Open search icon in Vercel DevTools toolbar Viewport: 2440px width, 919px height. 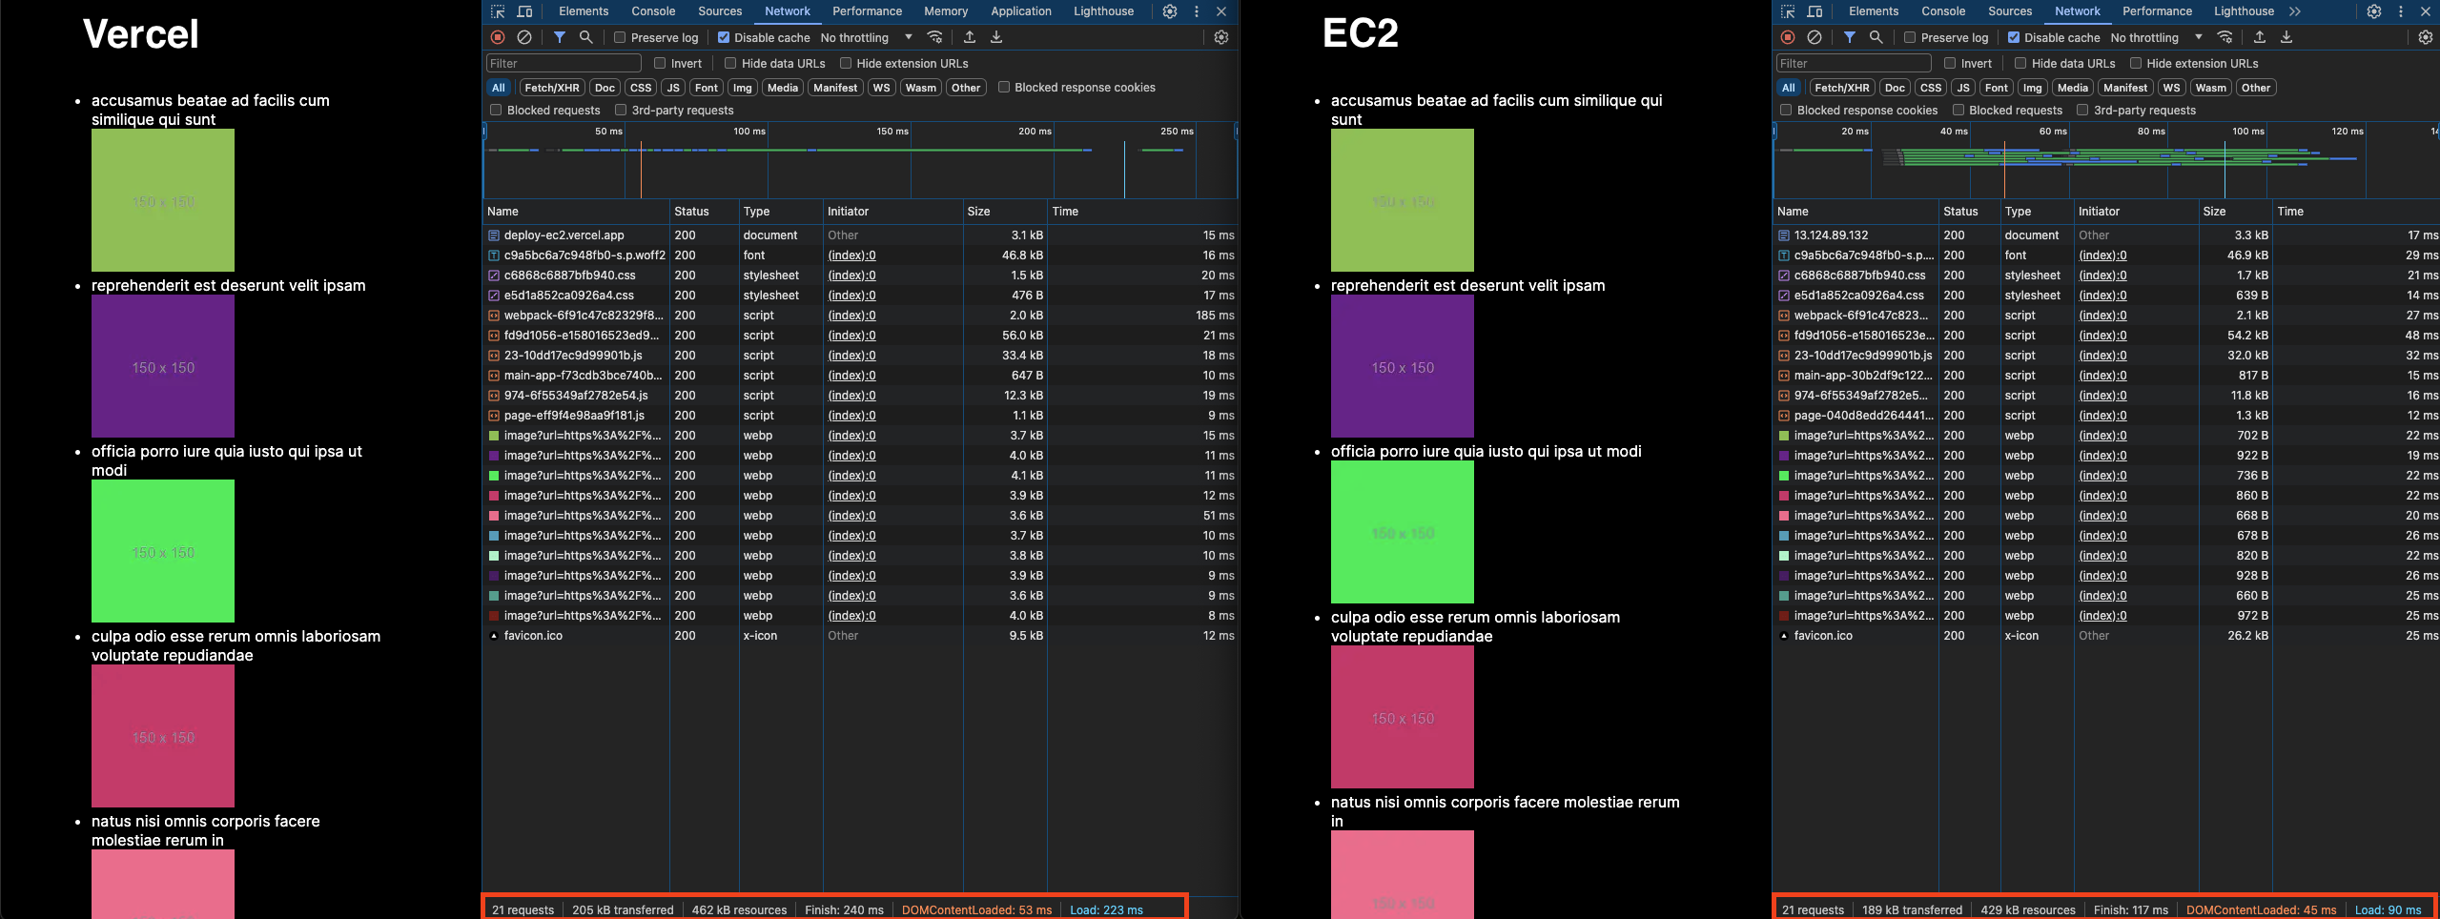click(586, 37)
